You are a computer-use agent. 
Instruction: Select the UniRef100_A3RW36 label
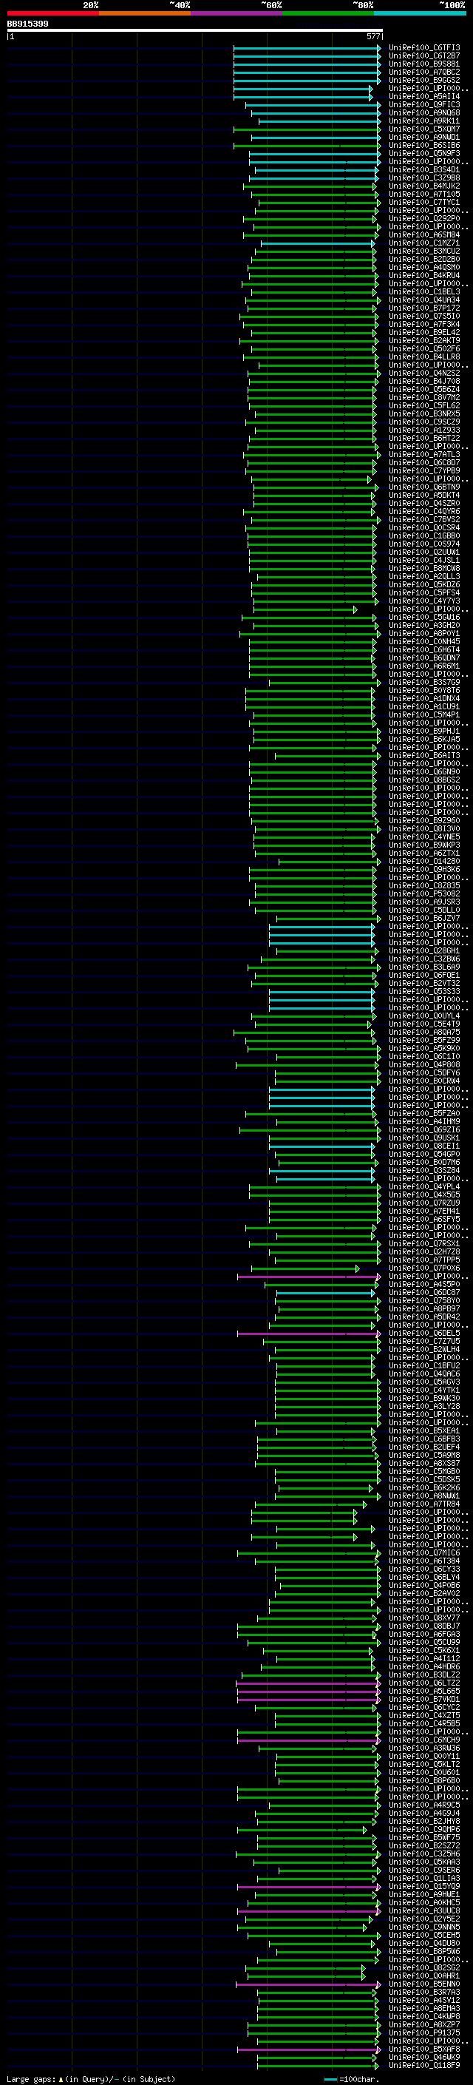pyautogui.click(x=424, y=1748)
